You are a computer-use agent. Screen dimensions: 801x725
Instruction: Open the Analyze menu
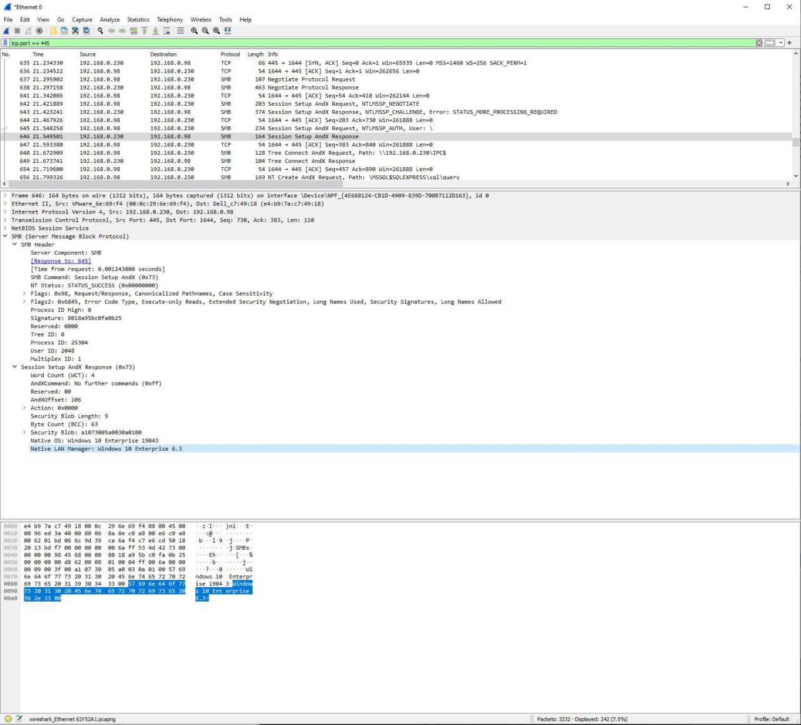110,19
